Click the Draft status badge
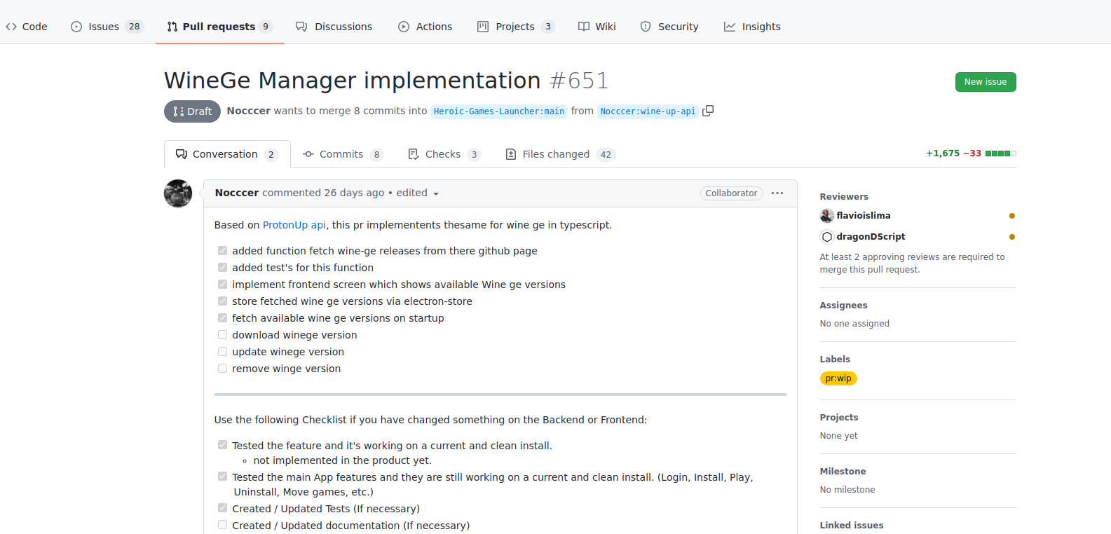This screenshot has width=1111, height=534. tap(192, 111)
